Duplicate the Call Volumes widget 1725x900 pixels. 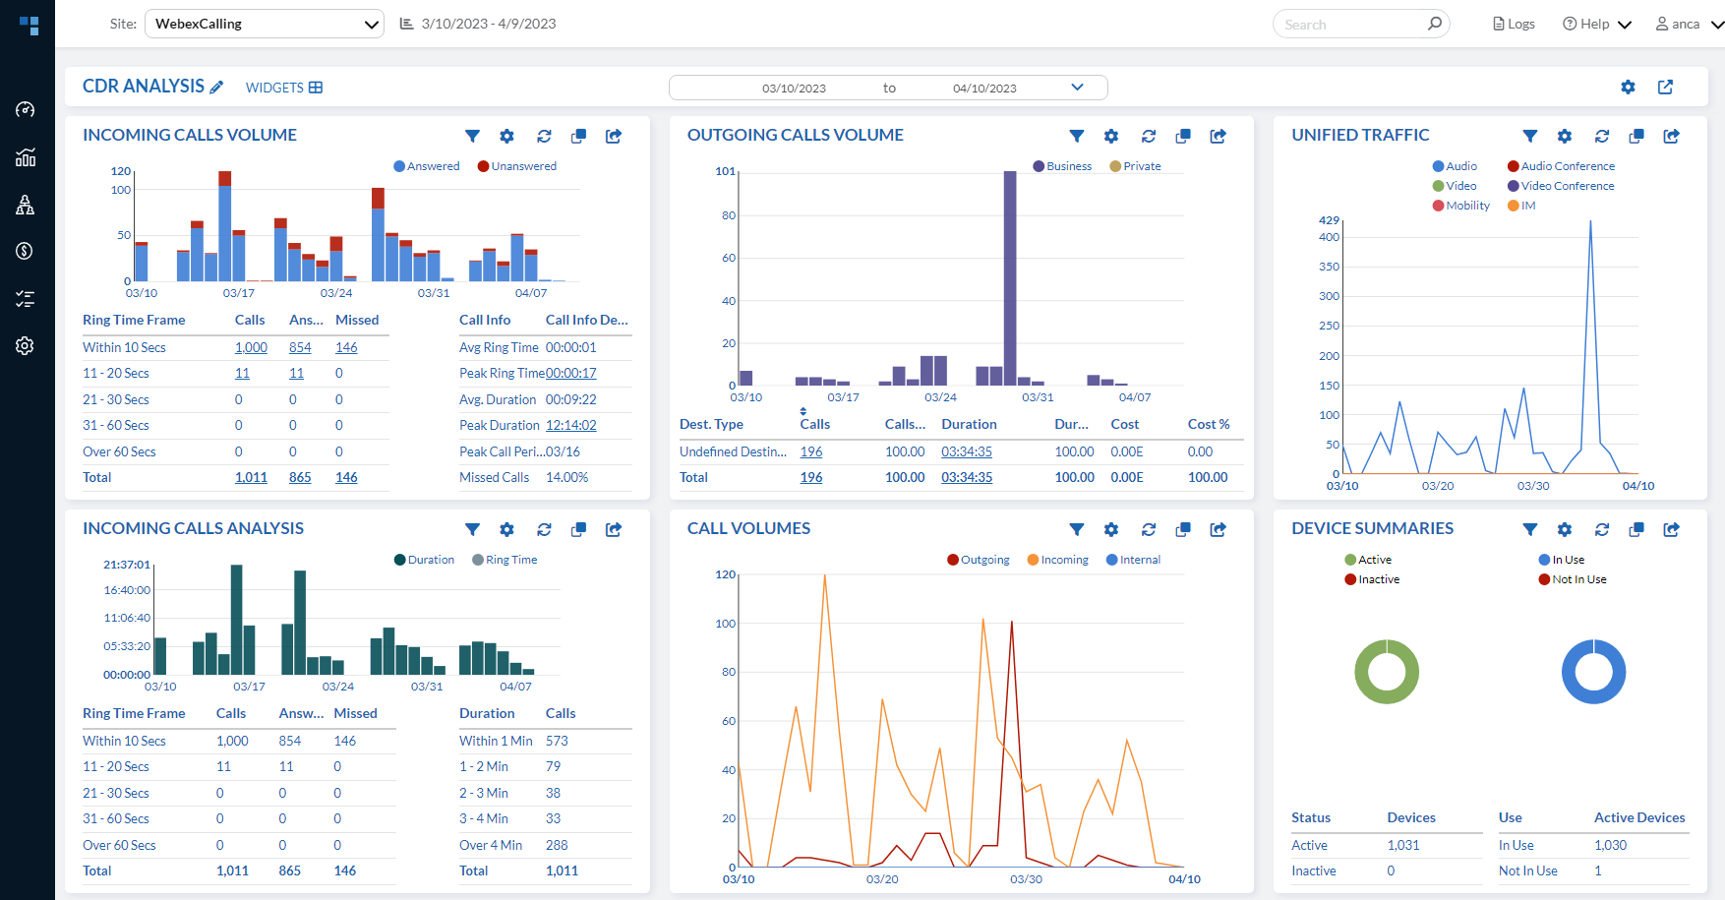(x=1183, y=529)
